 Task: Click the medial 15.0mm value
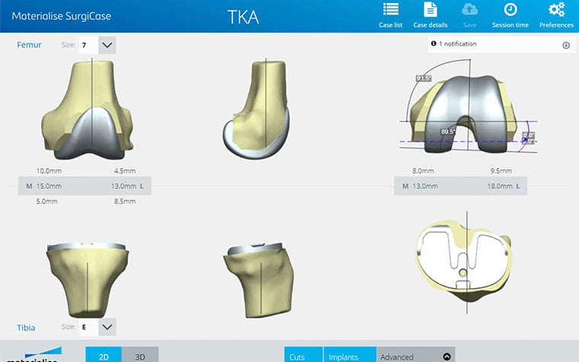[49, 186]
